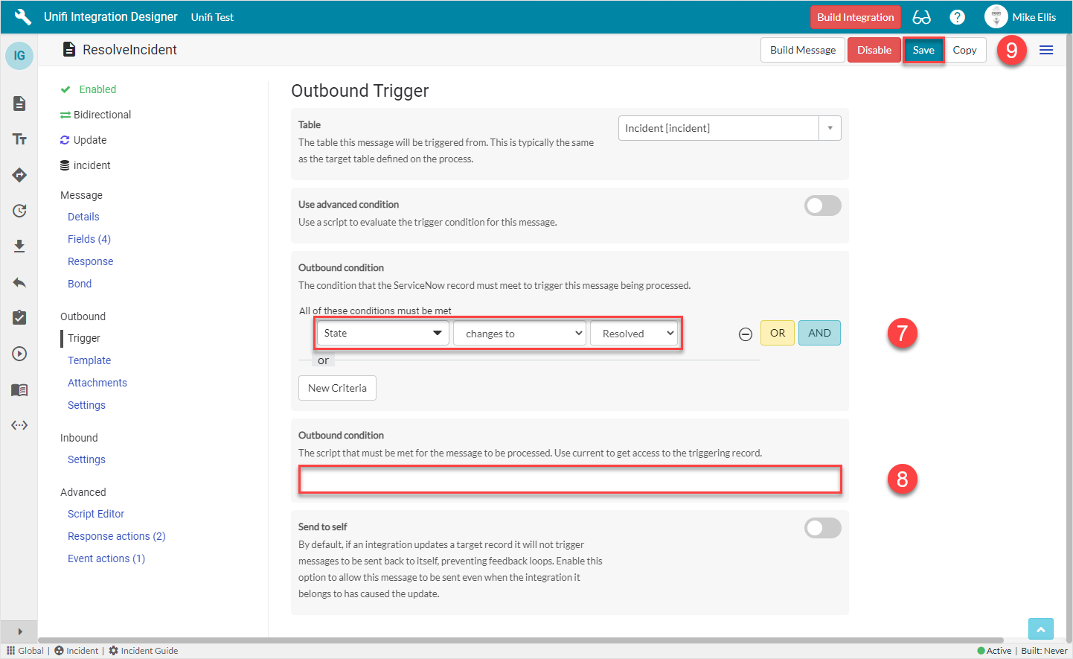Screen dimensions: 1073x659
Task: Open the help question mark icon
Action: point(957,16)
